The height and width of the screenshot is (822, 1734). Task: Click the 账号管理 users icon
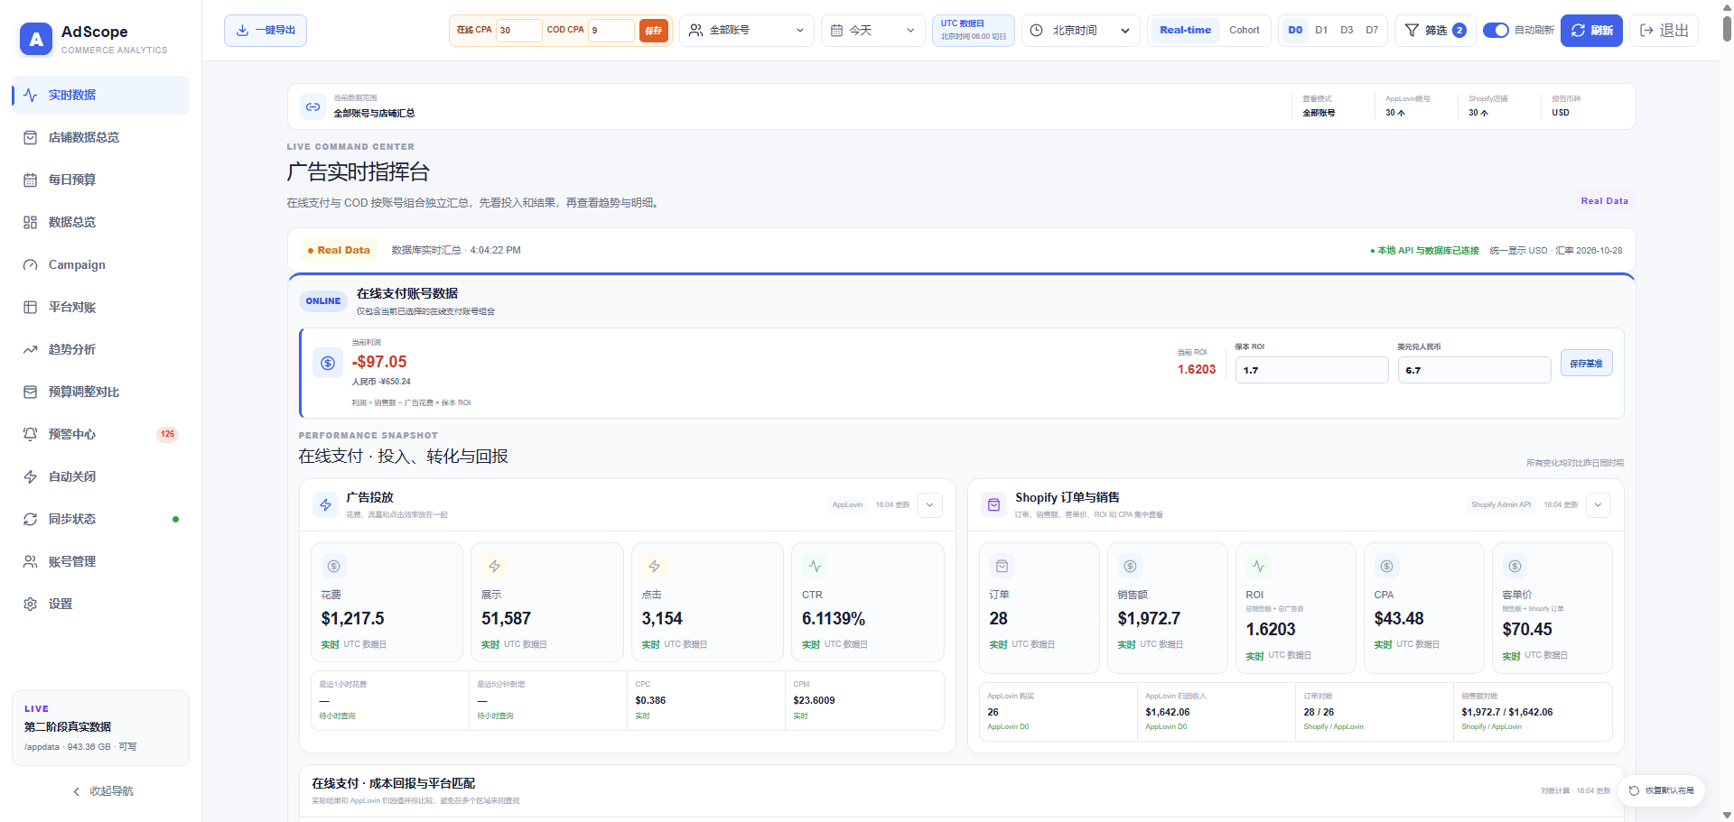(31, 561)
